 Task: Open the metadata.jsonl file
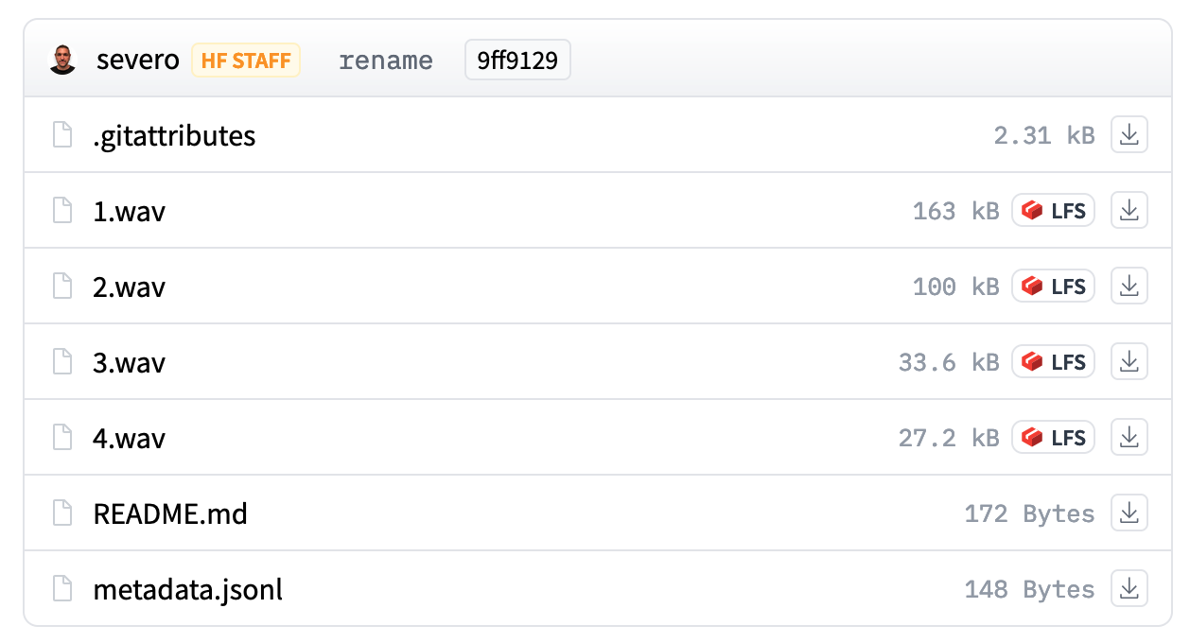click(x=187, y=589)
